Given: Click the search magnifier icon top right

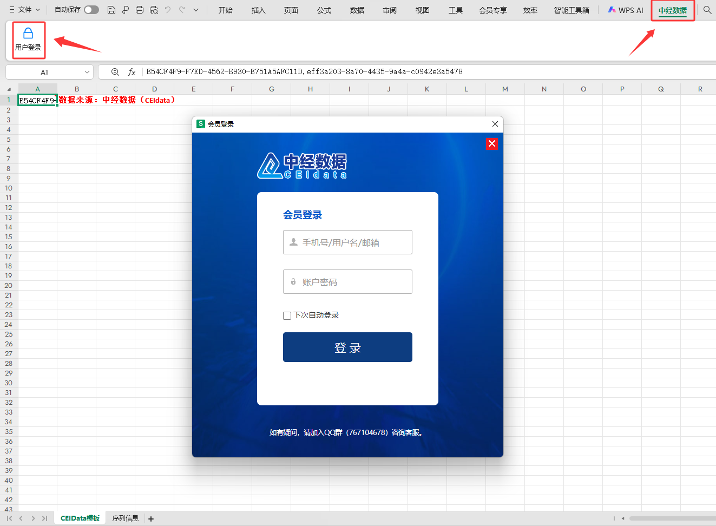Looking at the screenshot, I should (x=707, y=10).
